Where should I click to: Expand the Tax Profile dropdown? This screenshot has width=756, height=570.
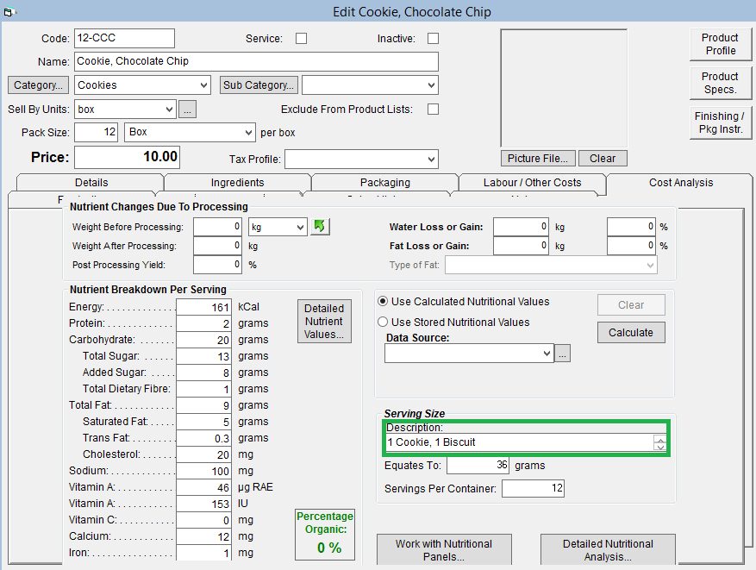click(431, 160)
